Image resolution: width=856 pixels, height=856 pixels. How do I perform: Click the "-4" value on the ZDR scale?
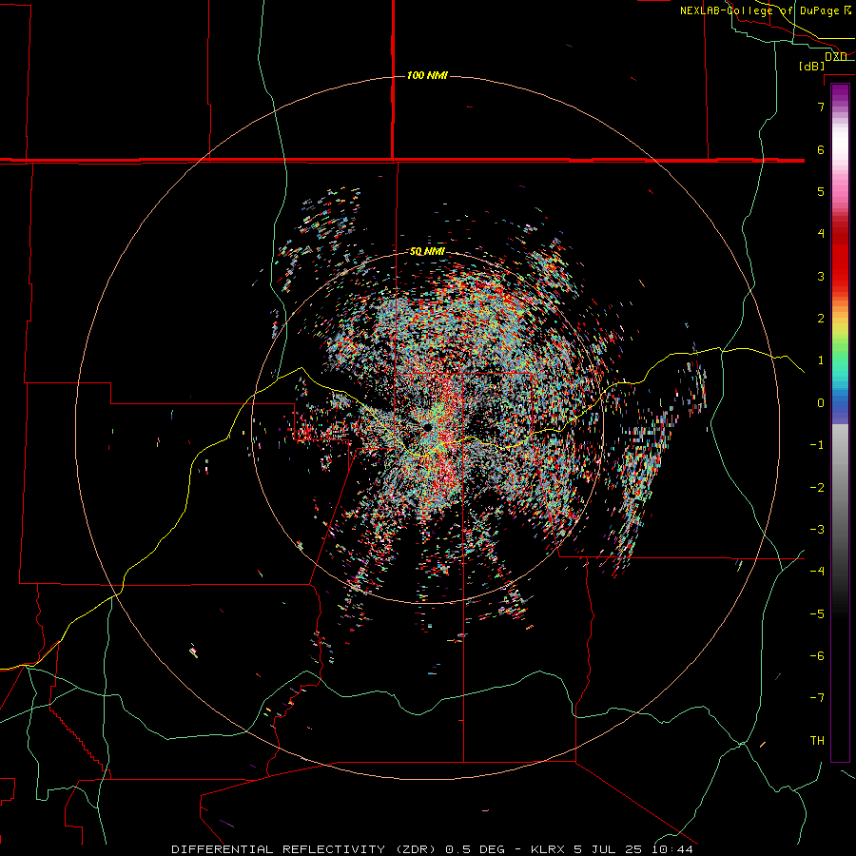817,572
